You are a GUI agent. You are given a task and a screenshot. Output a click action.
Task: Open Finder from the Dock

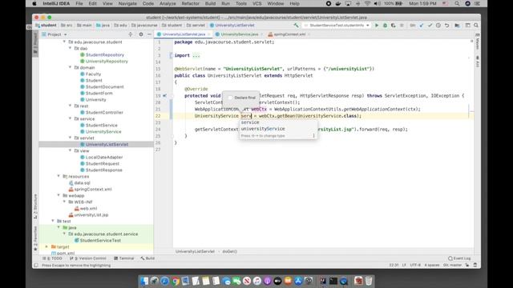point(144,281)
